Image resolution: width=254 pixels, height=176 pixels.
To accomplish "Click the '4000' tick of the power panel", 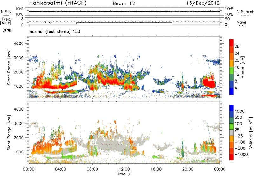I will [19, 44].
